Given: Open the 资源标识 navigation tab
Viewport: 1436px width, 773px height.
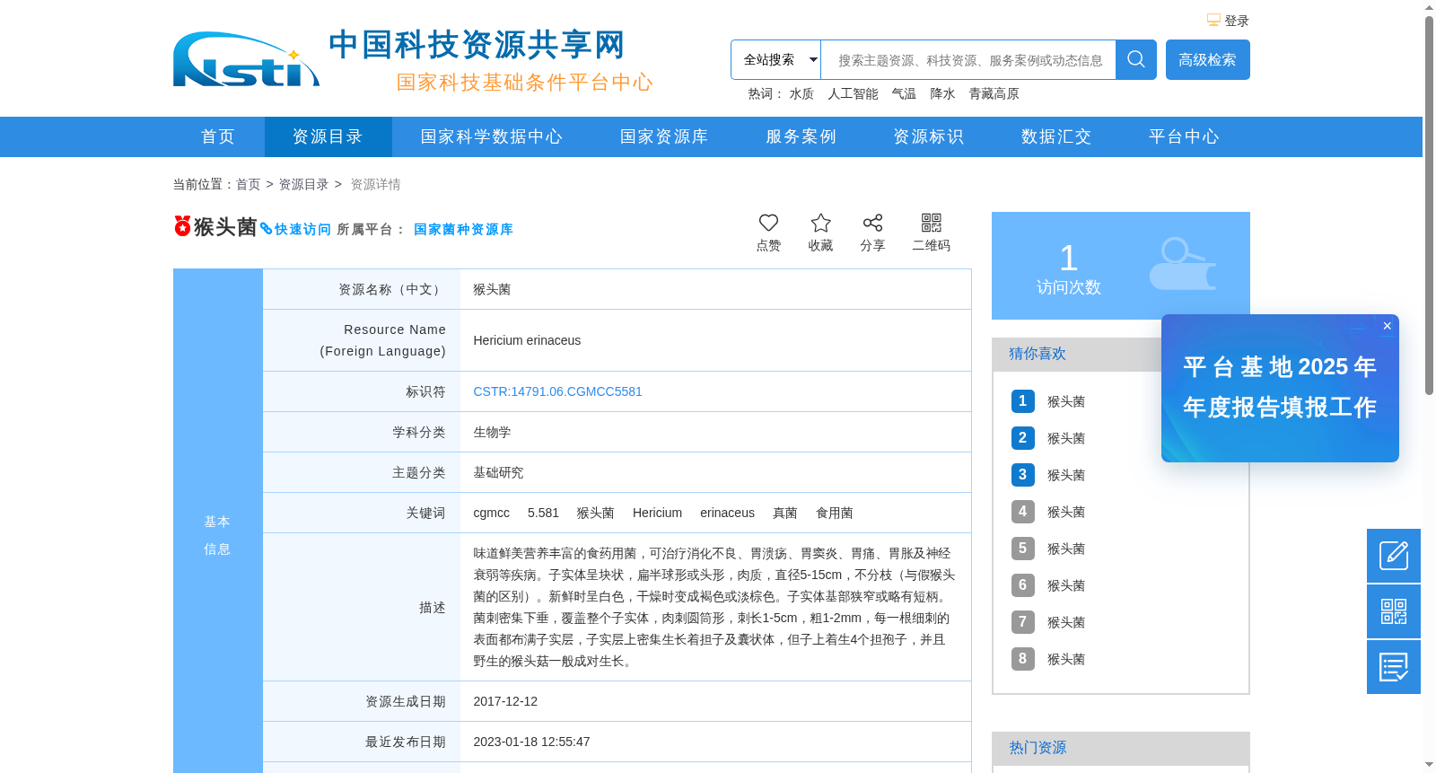Looking at the screenshot, I should [928, 136].
